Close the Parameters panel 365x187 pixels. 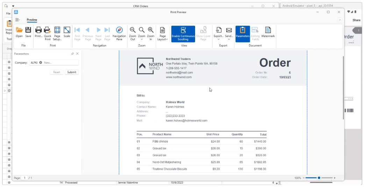77,54
